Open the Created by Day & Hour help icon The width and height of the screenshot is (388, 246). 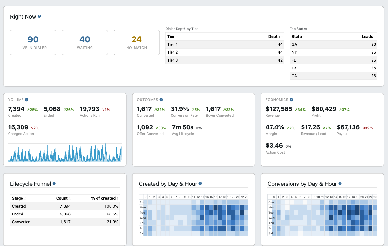coord(200,183)
